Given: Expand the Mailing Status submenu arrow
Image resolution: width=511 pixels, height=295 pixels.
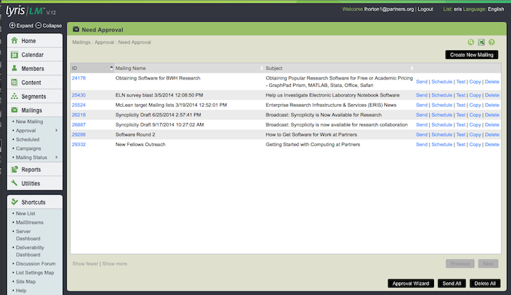Looking at the screenshot, I should (57, 158).
